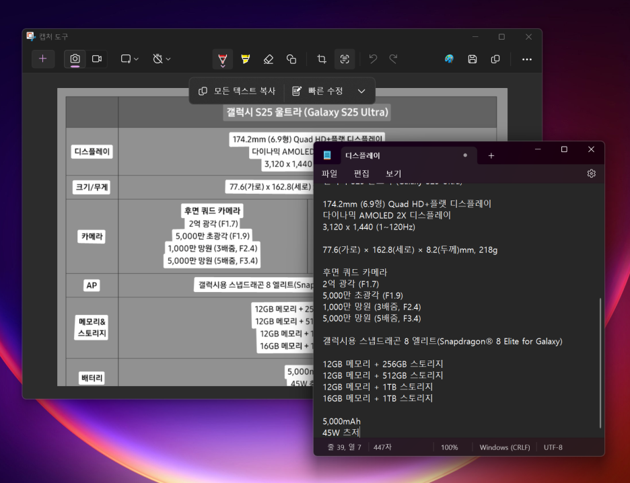
Task: Toggle the Text actions tool
Action: click(x=345, y=59)
